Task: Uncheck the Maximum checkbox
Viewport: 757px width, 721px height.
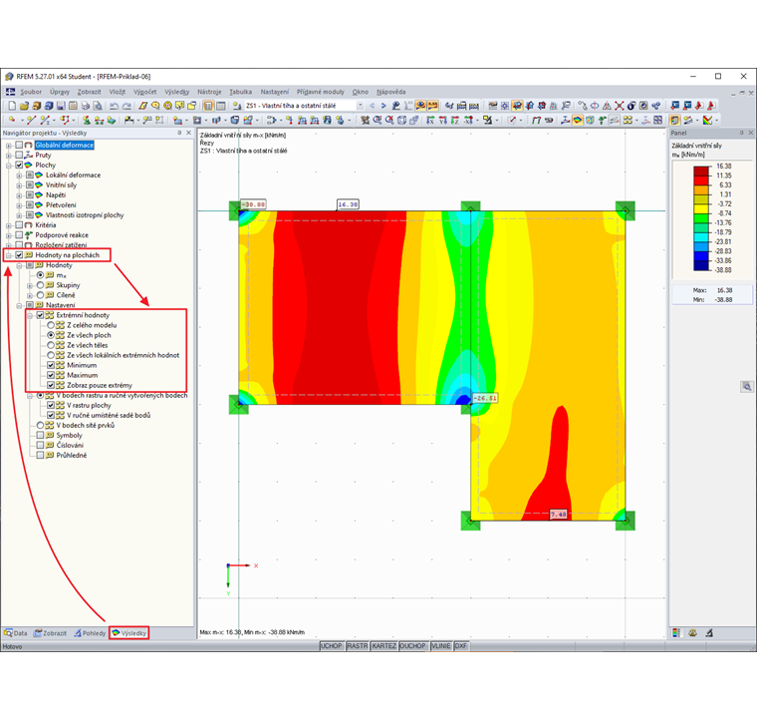Action: (x=51, y=375)
